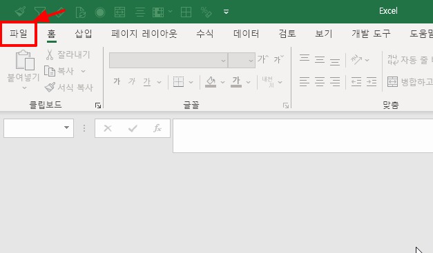
Task: Toggle underline 가 formatting
Action: coord(147,82)
